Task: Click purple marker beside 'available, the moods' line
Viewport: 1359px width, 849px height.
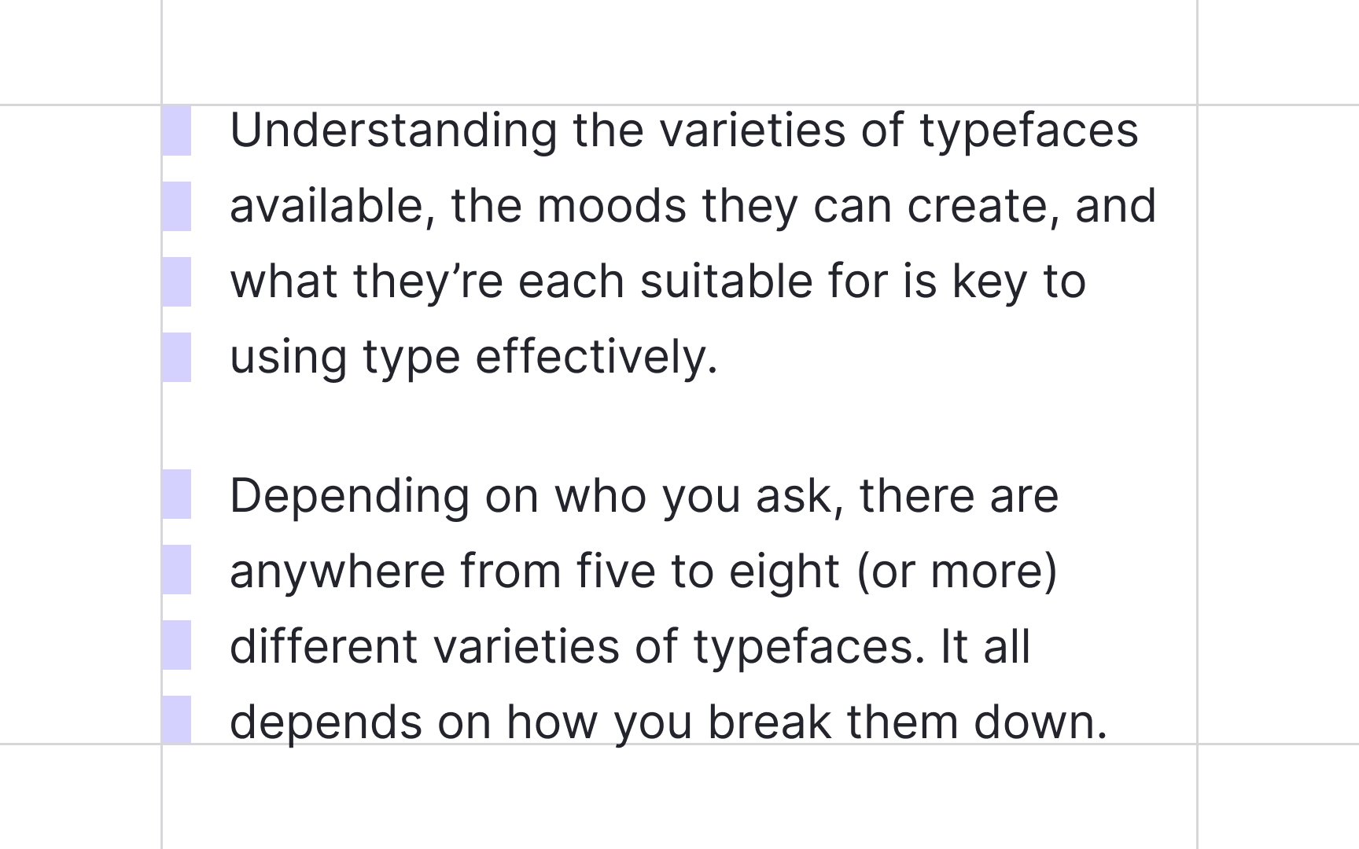Action: point(177,206)
